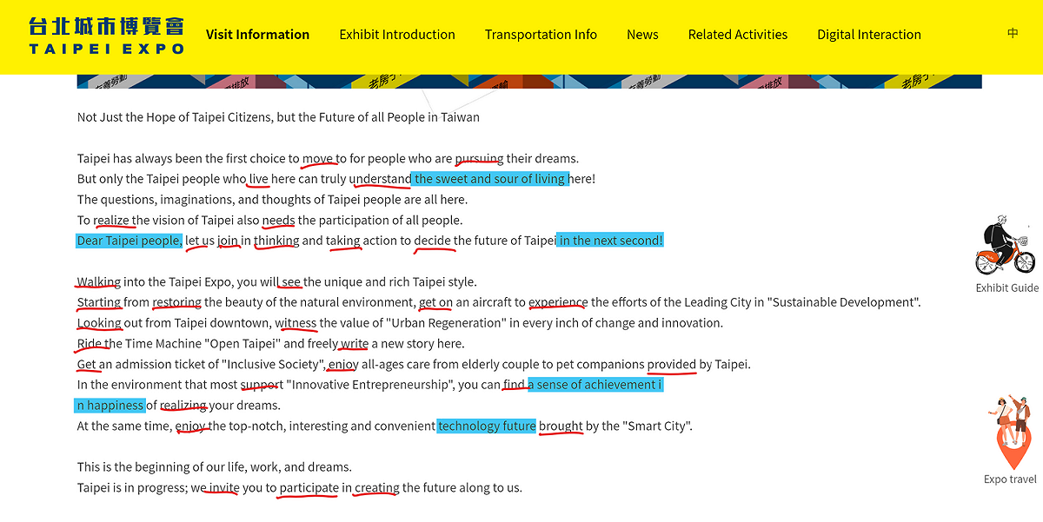The image size is (1043, 522).
Task: Click the word 'Walking' in Taipei Expo sentence
Action: (98, 282)
